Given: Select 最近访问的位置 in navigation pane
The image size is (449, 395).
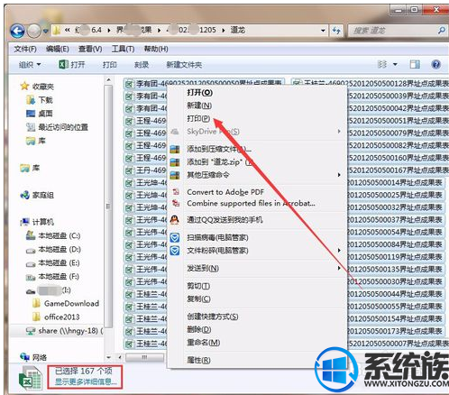Looking at the screenshot, I should pos(57,127).
